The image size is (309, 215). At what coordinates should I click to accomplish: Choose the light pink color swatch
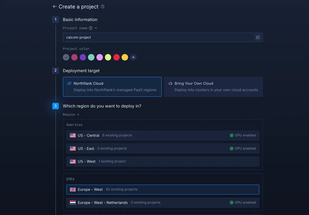point(100,57)
